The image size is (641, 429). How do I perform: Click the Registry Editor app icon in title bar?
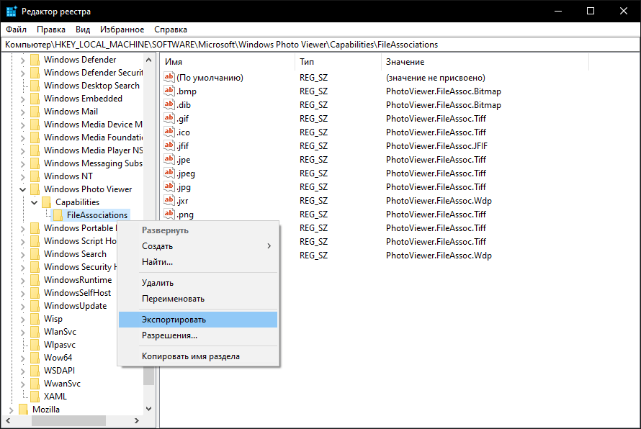click(12, 11)
